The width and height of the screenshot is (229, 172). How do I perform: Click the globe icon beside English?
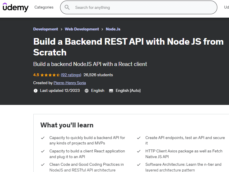pos(87,91)
